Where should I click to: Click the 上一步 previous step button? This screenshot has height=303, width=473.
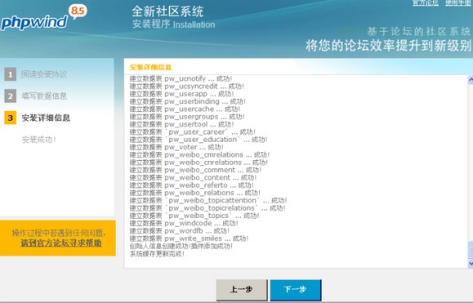(242, 290)
